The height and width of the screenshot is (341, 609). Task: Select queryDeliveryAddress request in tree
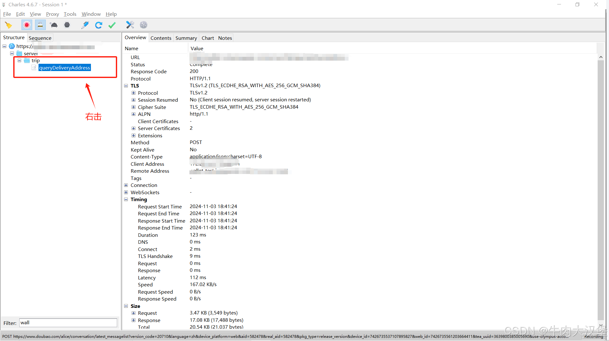pyautogui.click(x=64, y=68)
